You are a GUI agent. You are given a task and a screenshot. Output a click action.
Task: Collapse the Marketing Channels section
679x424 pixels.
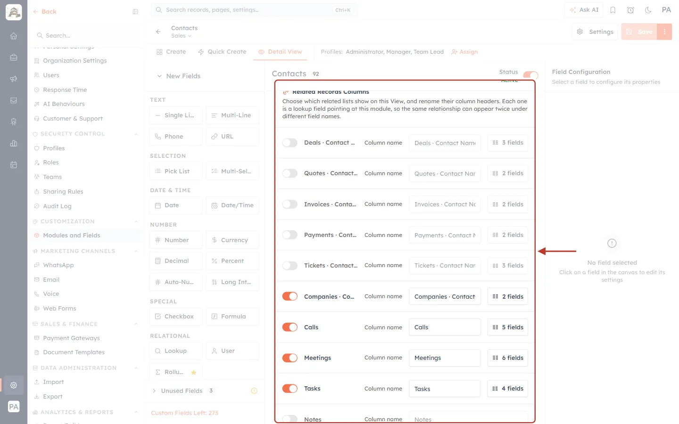coord(136,251)
